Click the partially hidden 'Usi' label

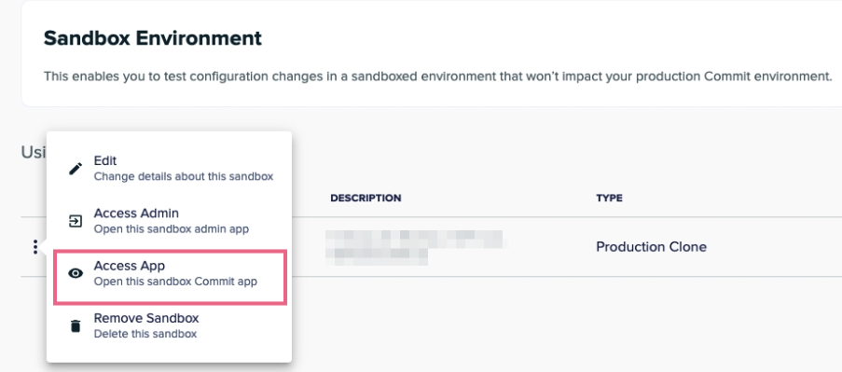click(x=34, y=152)
